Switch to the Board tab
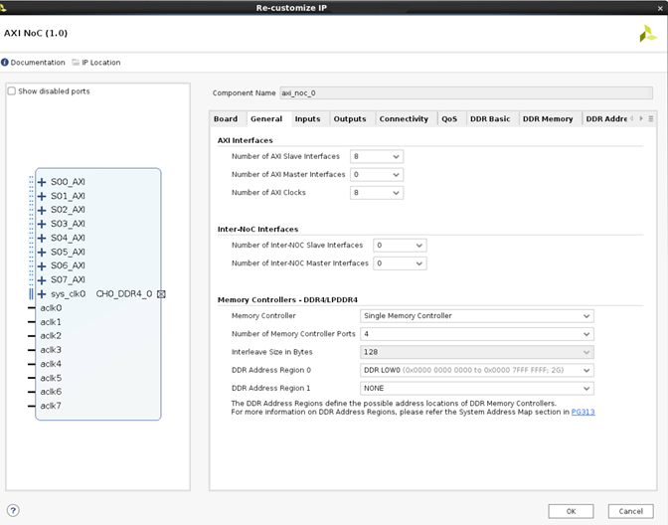668x525 pixels. coord(226,119)
